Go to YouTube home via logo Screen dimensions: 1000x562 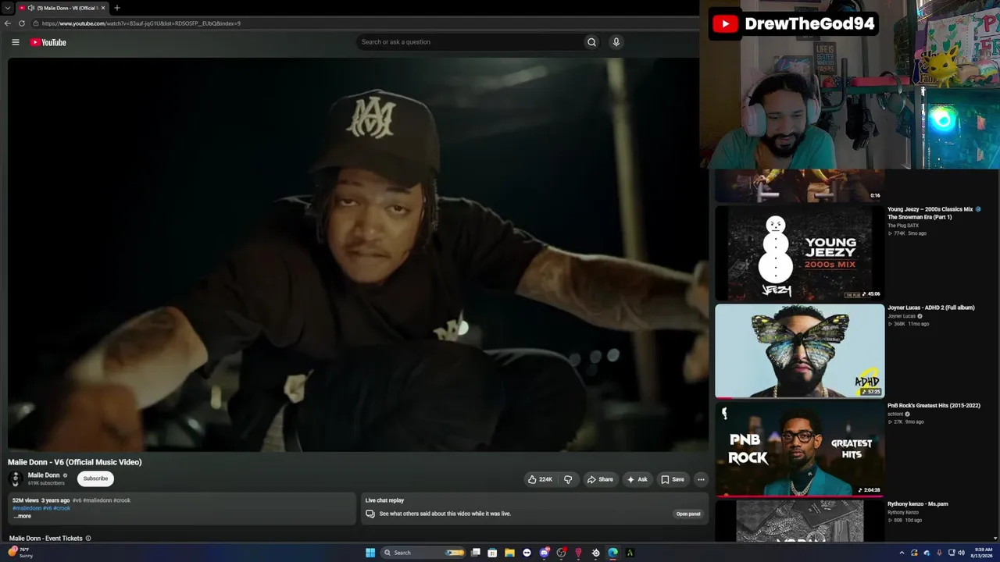[x=48, y=42]
